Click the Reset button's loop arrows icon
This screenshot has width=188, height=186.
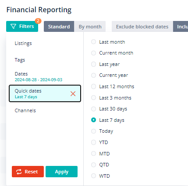click(19, 172)
